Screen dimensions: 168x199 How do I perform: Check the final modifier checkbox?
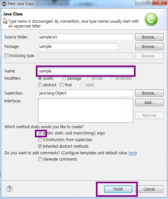coord(61,85)
